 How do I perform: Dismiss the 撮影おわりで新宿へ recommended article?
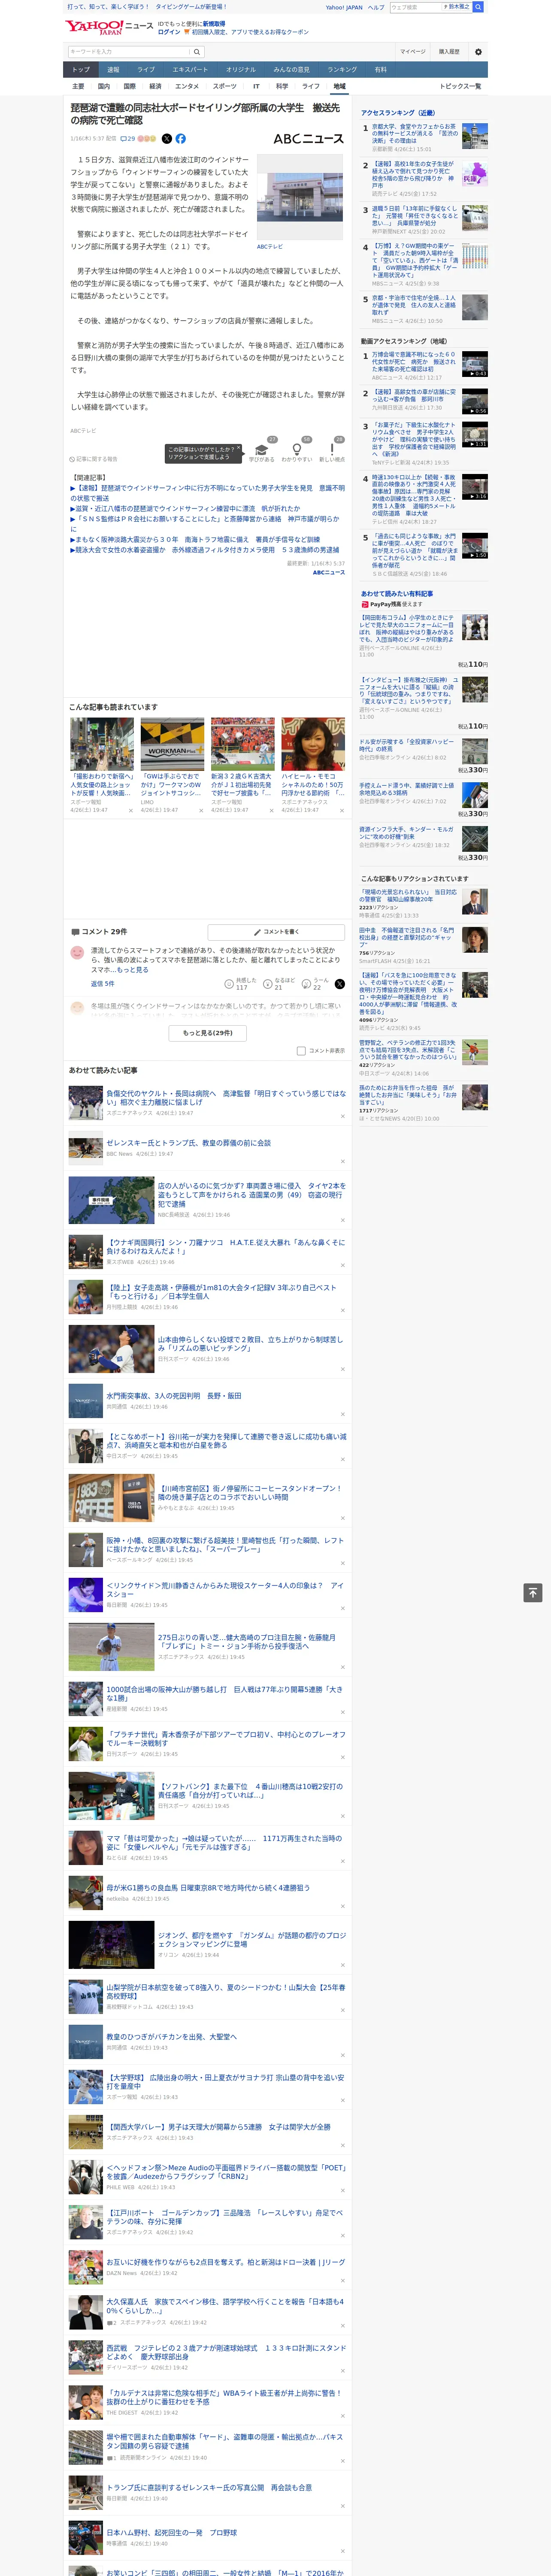pyautogui.click(x=130, y=811)
